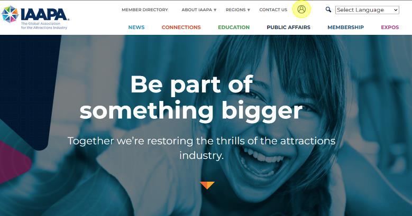Screen dimensions: 412x216
Task: Open the News menu
Action: (136, 27)
